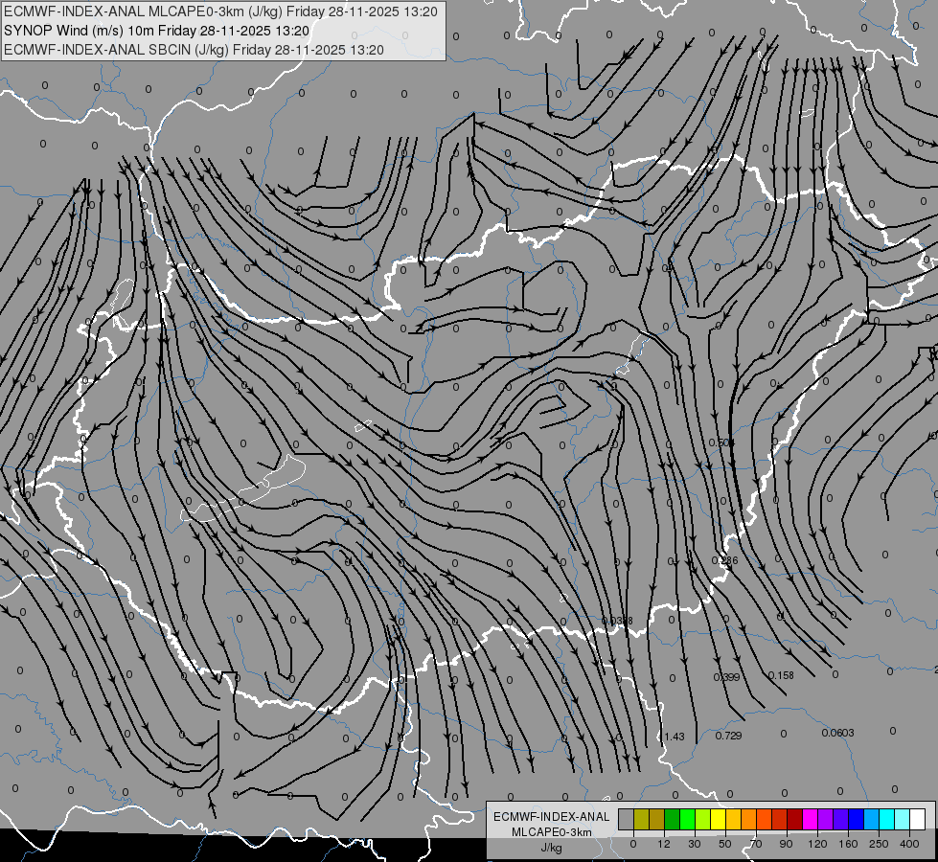Select the legend scale value '90'
938x862 pixels.
(786, 844)
